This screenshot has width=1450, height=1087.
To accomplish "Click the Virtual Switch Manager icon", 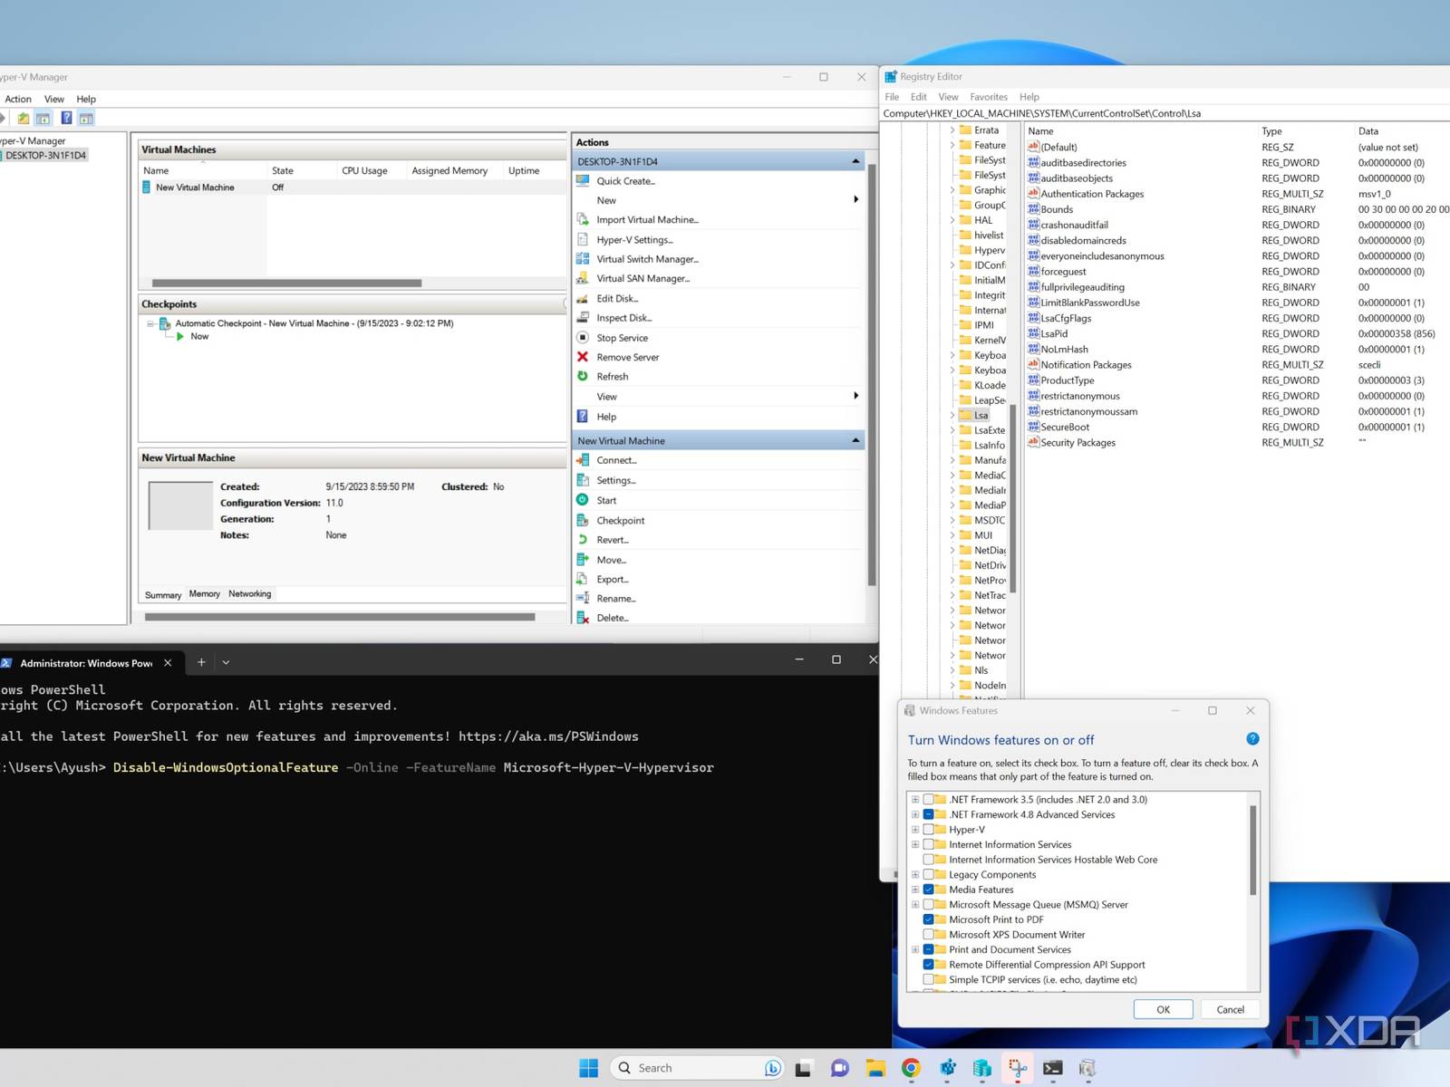I will click(583, 259).
